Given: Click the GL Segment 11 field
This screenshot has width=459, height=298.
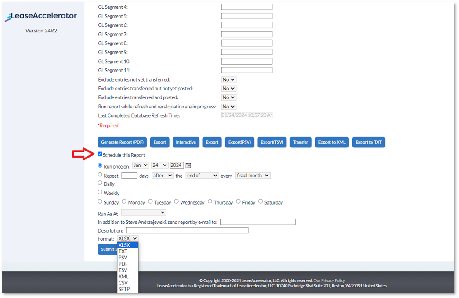Looking at the screenshot, I should (x=247, y=70).
